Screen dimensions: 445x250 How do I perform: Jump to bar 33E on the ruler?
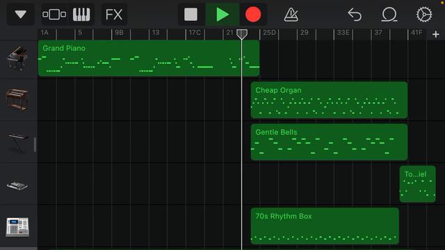tap(343, 33)
